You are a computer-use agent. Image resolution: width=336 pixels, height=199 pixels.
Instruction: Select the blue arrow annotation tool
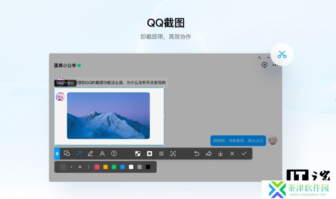[x=79, y=153]
